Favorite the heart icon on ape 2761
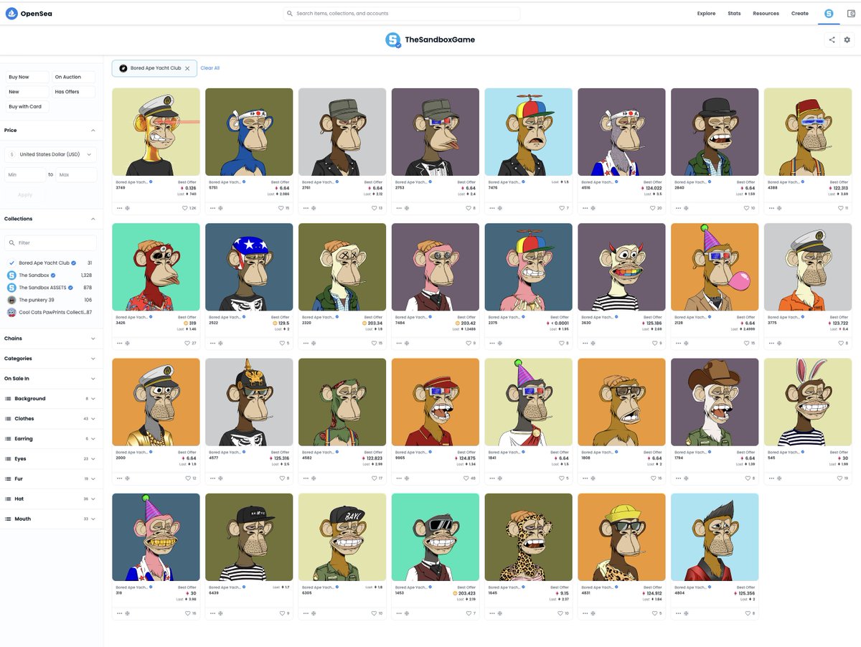Screen dimensions: 861x647 pyautogui.click(x=374, y=208)
